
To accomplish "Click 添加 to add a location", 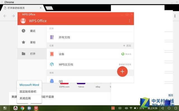I will tap(127, 46).
